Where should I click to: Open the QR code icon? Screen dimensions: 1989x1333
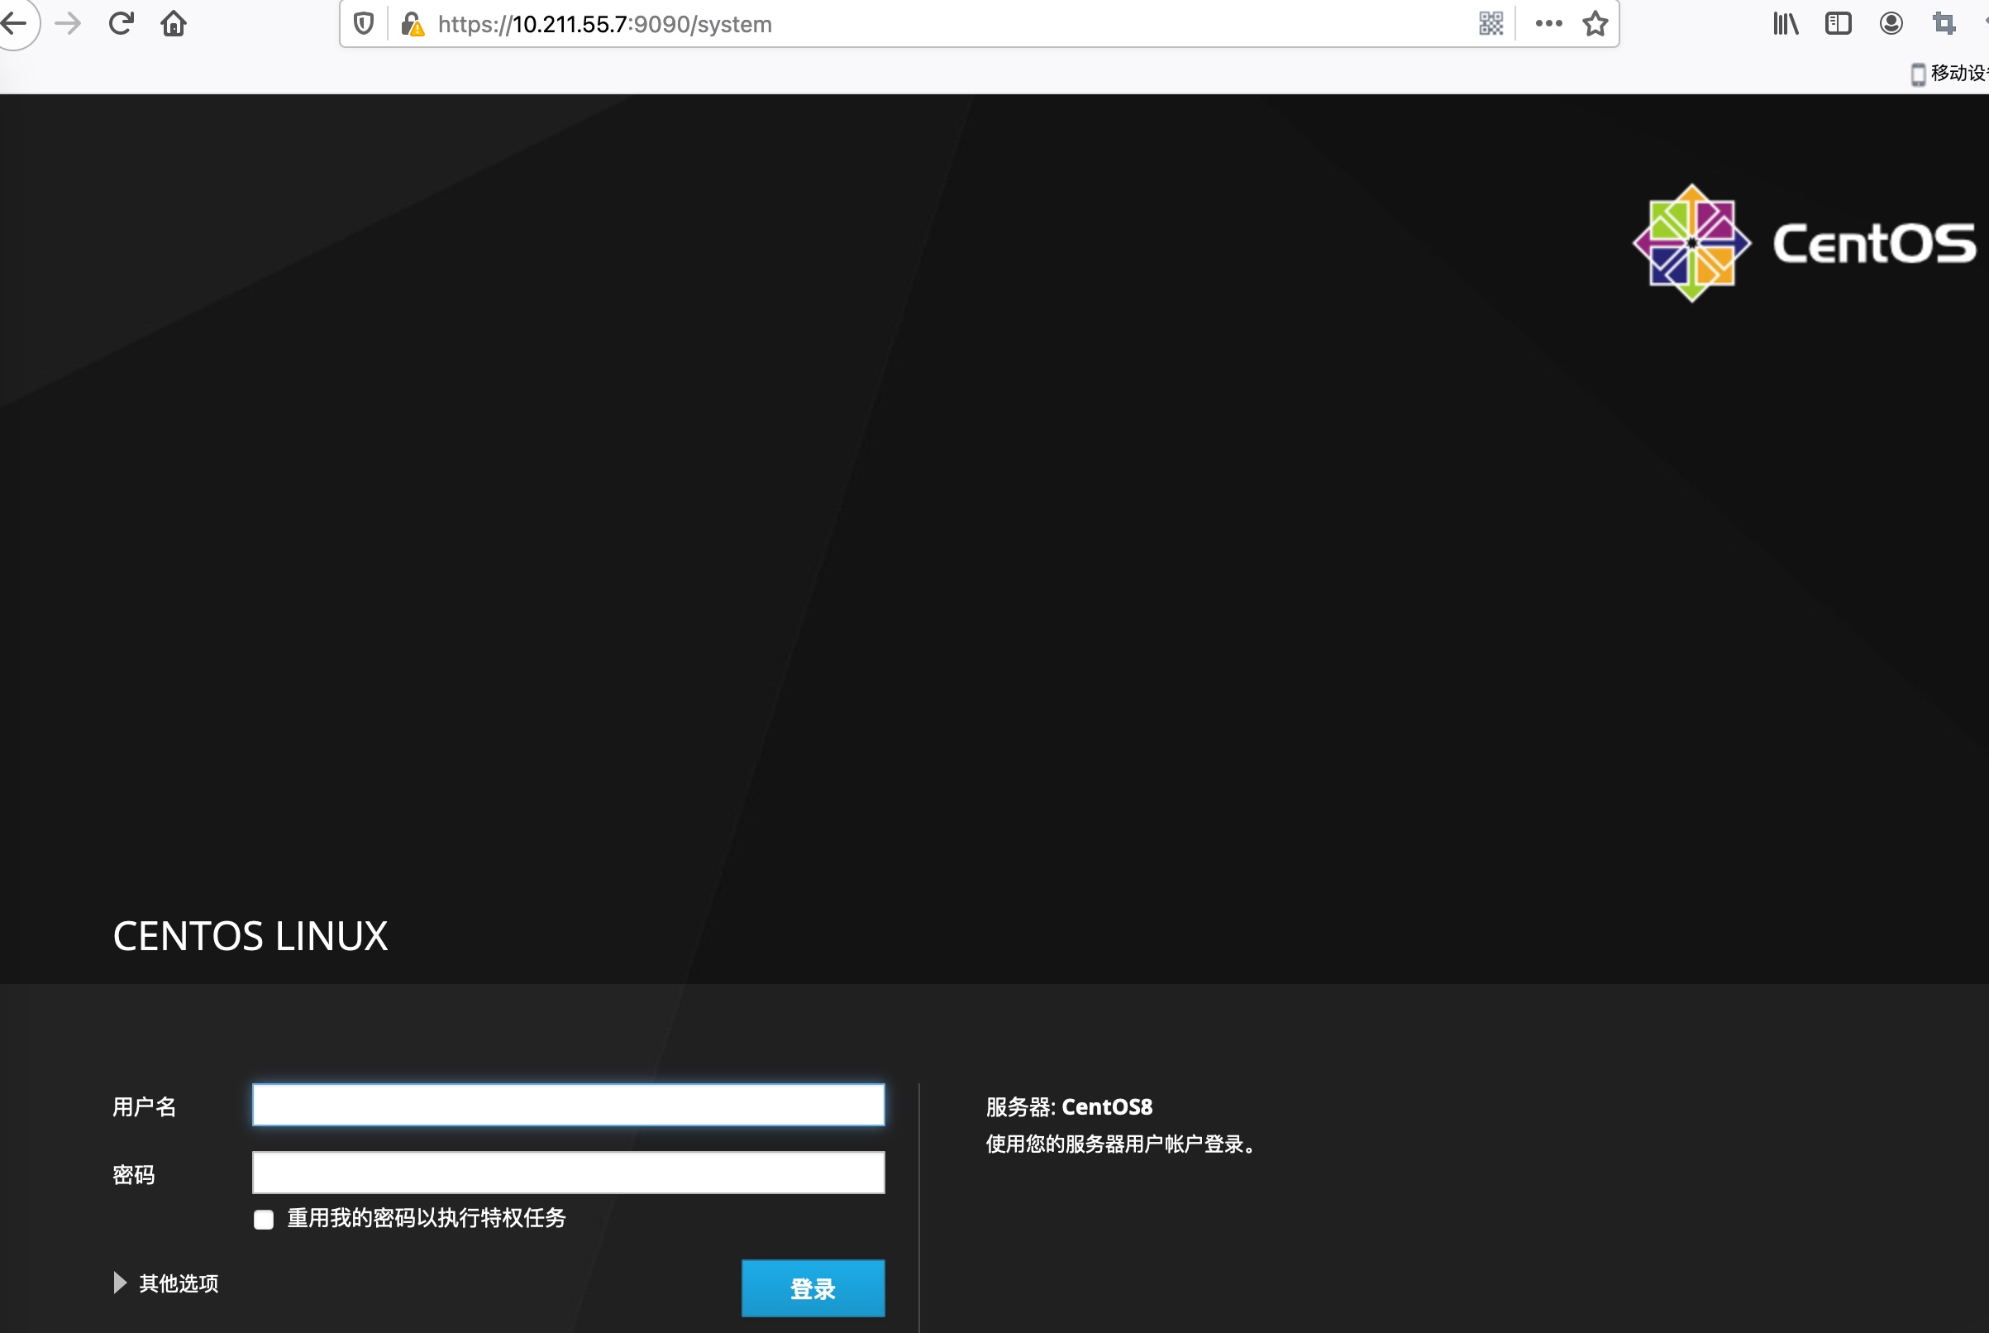1491,24
